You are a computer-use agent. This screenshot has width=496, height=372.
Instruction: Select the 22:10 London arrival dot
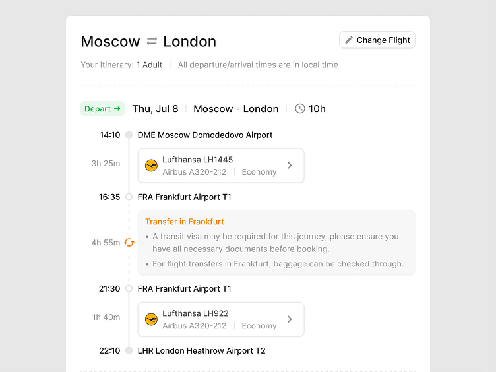[129, 350]
